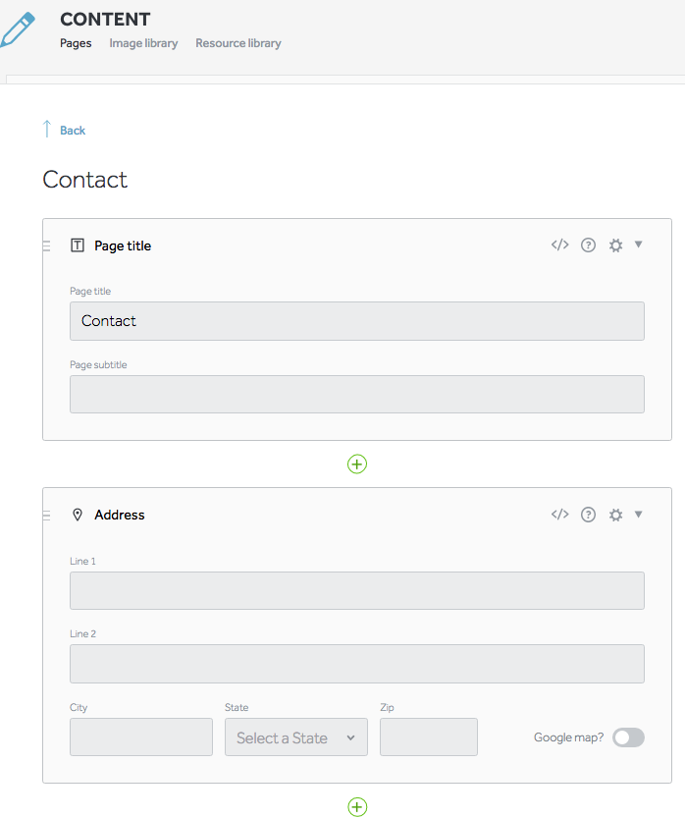
Task: Focus the Zip code field
Action: (429, 737)
